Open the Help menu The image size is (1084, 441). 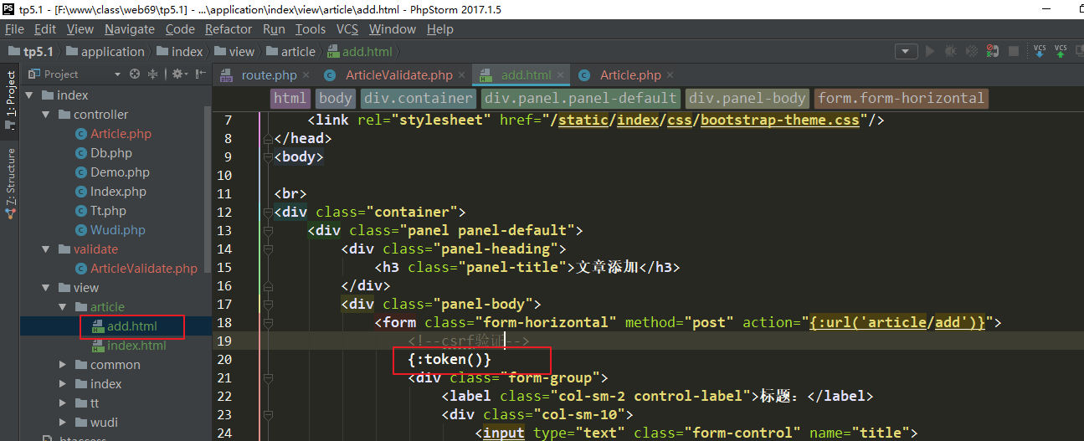(x=440, y=28)
